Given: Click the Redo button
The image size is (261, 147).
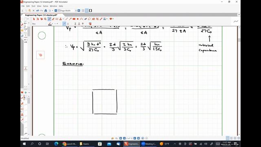Looking at the screenshot, I should 41,11.
